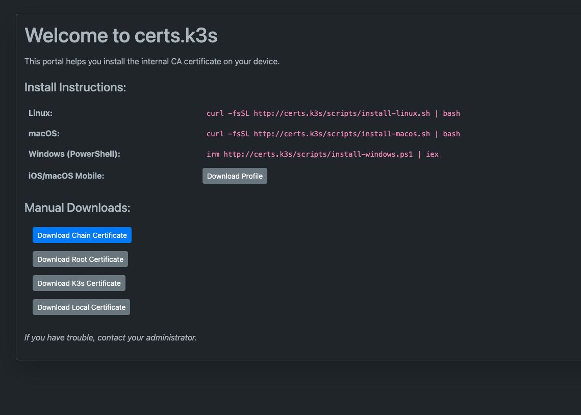Click the install-windows.ps1 script URL
The image size is (581, 415).
(318, 154)
